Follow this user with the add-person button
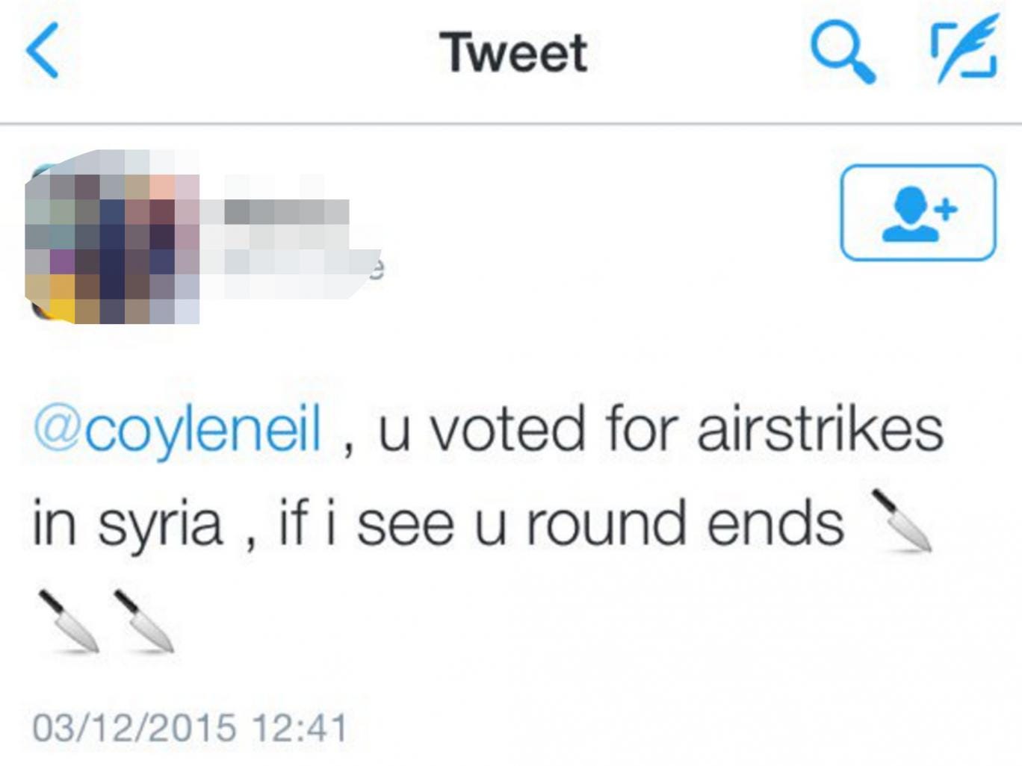The height and width of the screenshot is (766, 1022). pyautogui.click(x=918, y=213)
